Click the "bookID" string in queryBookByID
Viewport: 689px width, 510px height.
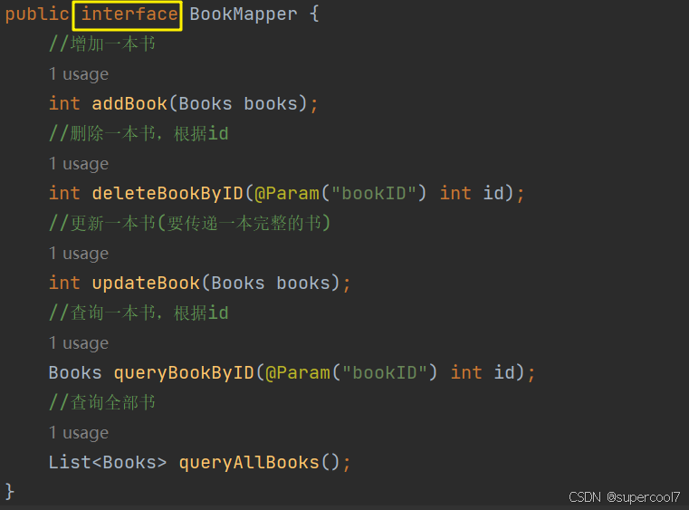coord(385,373)
